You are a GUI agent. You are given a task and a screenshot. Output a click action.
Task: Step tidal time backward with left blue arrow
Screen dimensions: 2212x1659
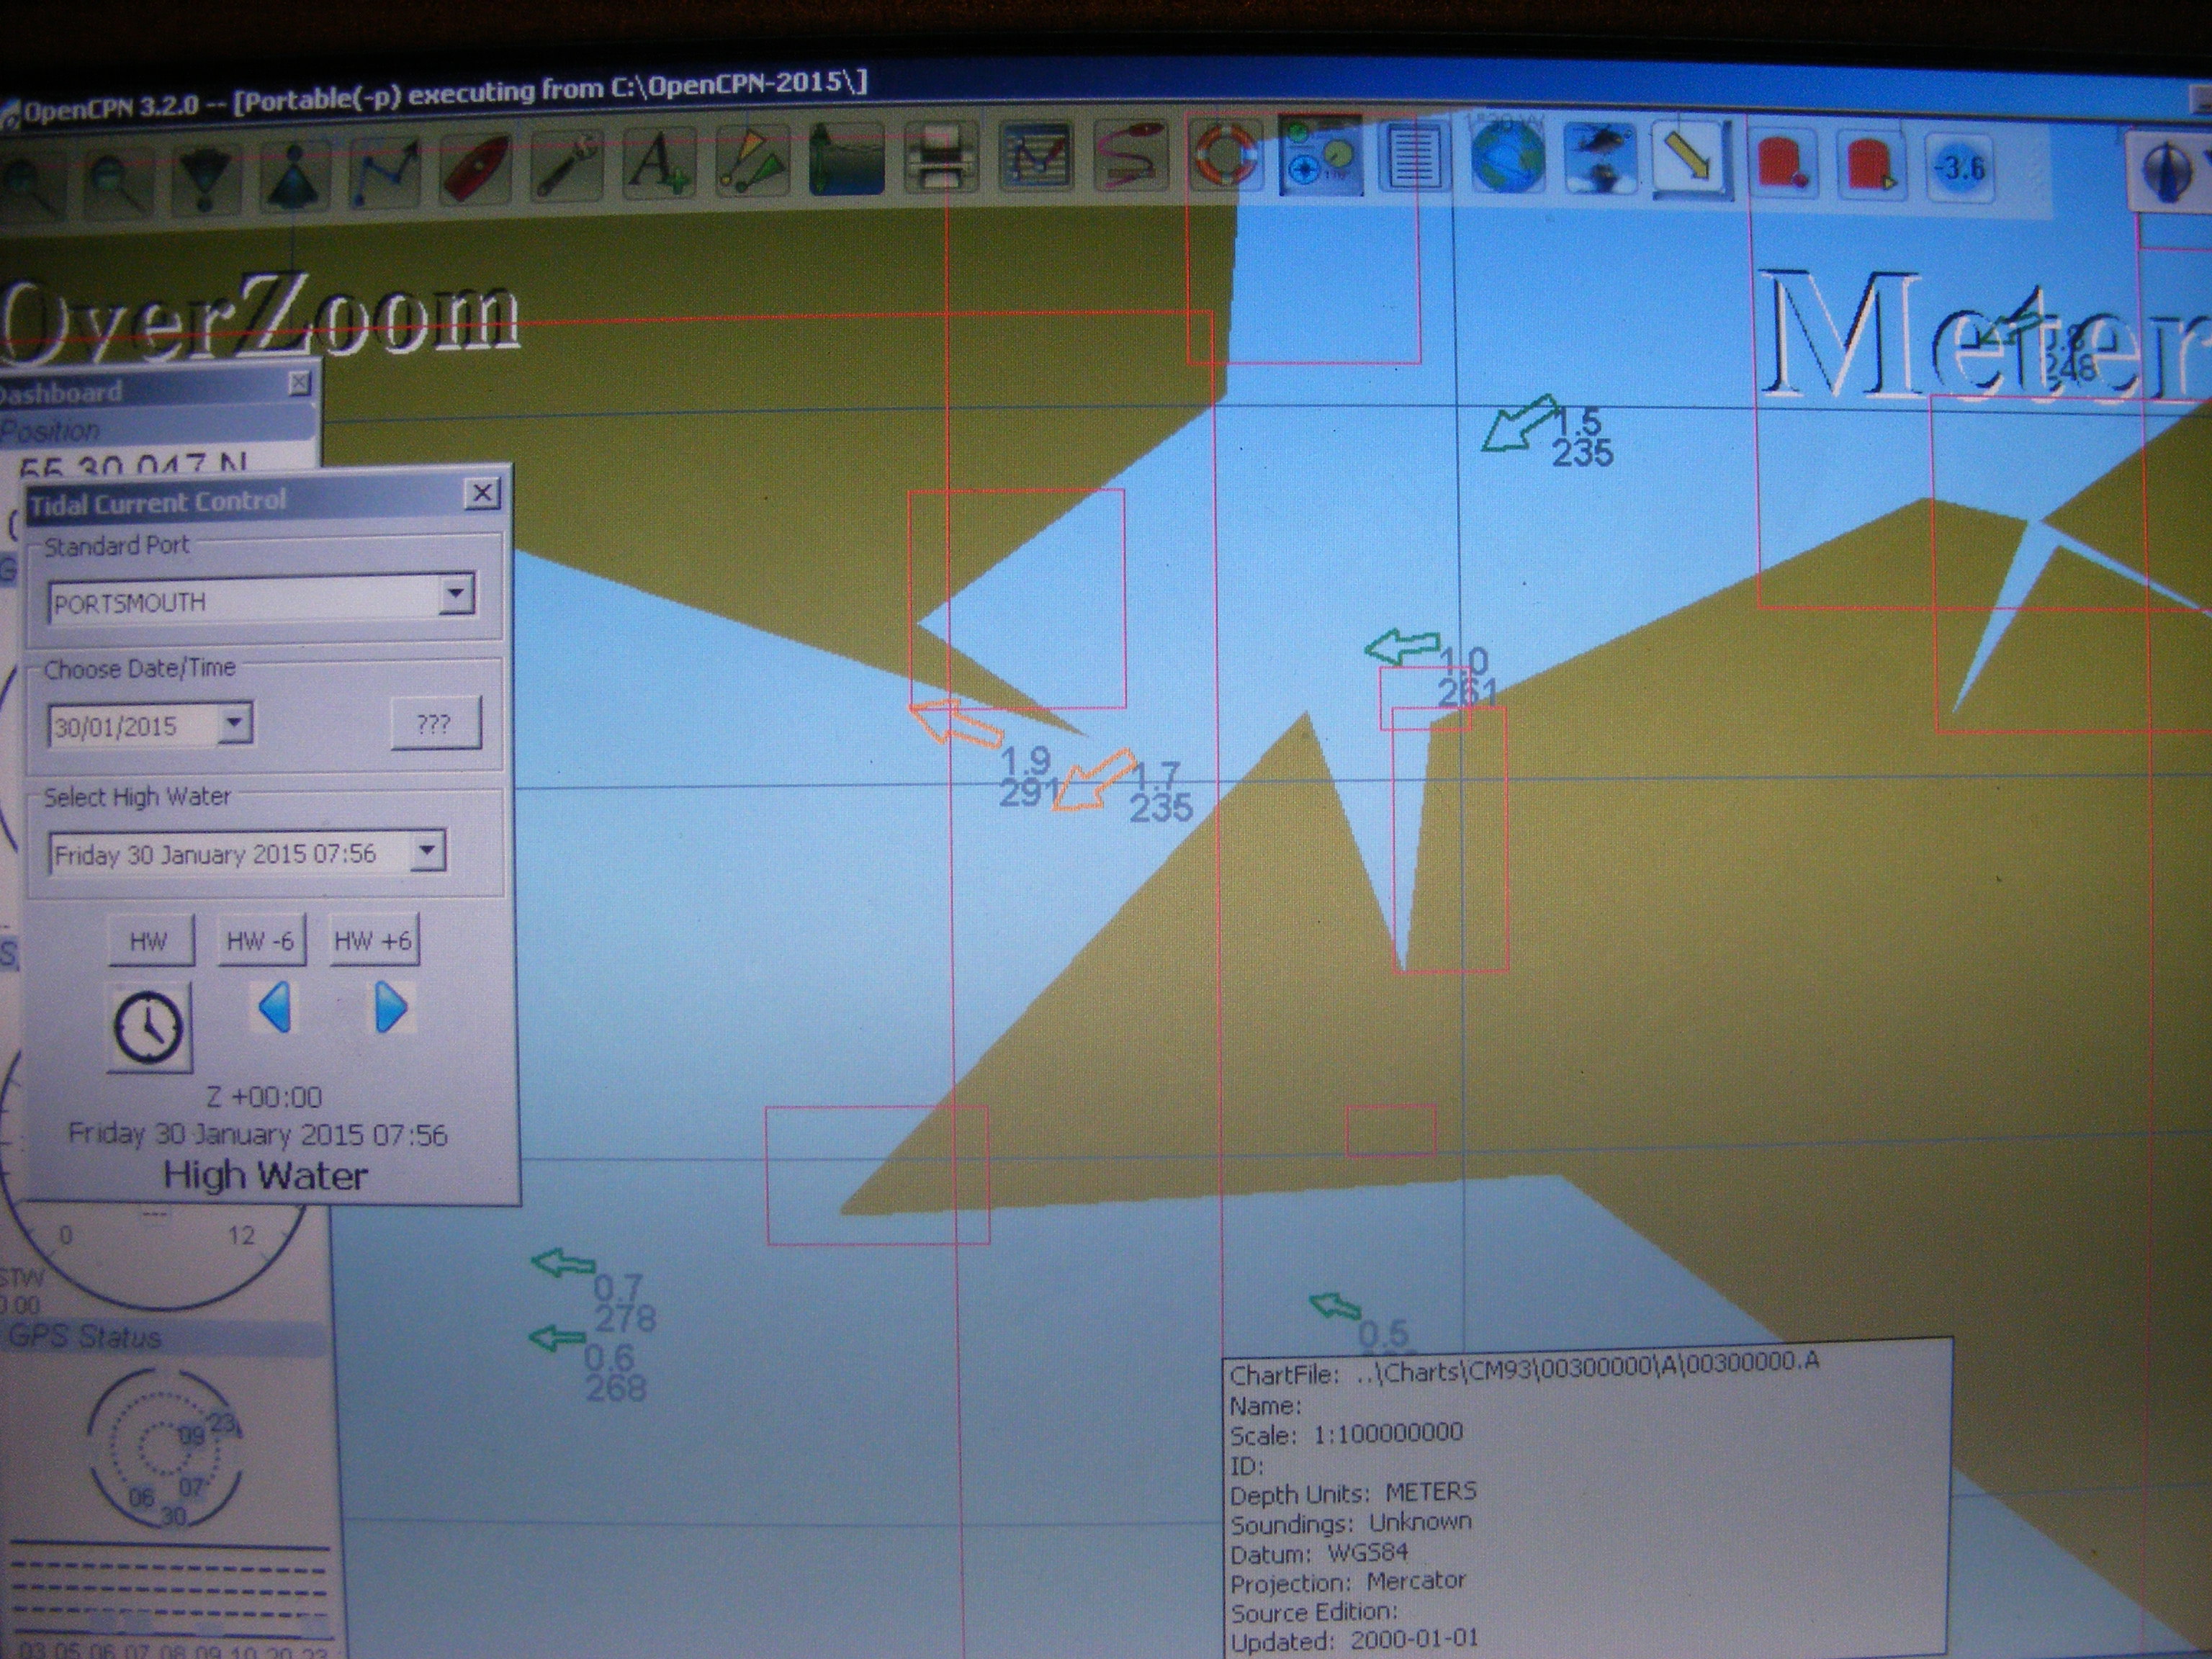(275, 1008)
